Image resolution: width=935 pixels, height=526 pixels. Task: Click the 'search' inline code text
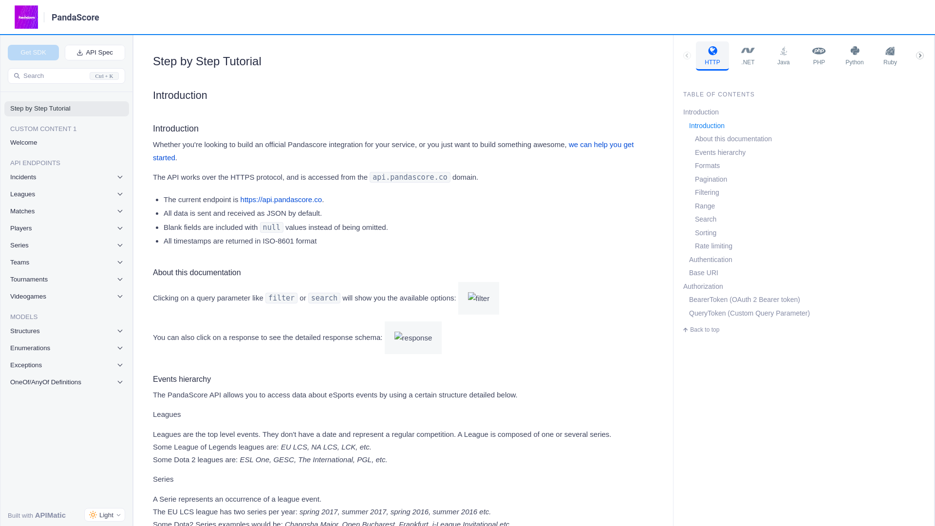(324, 298)
